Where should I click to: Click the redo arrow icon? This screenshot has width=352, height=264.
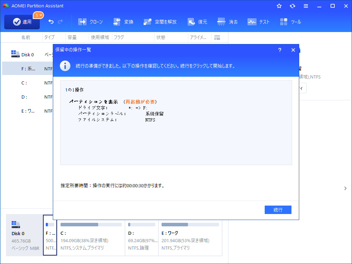coord(60,21)
